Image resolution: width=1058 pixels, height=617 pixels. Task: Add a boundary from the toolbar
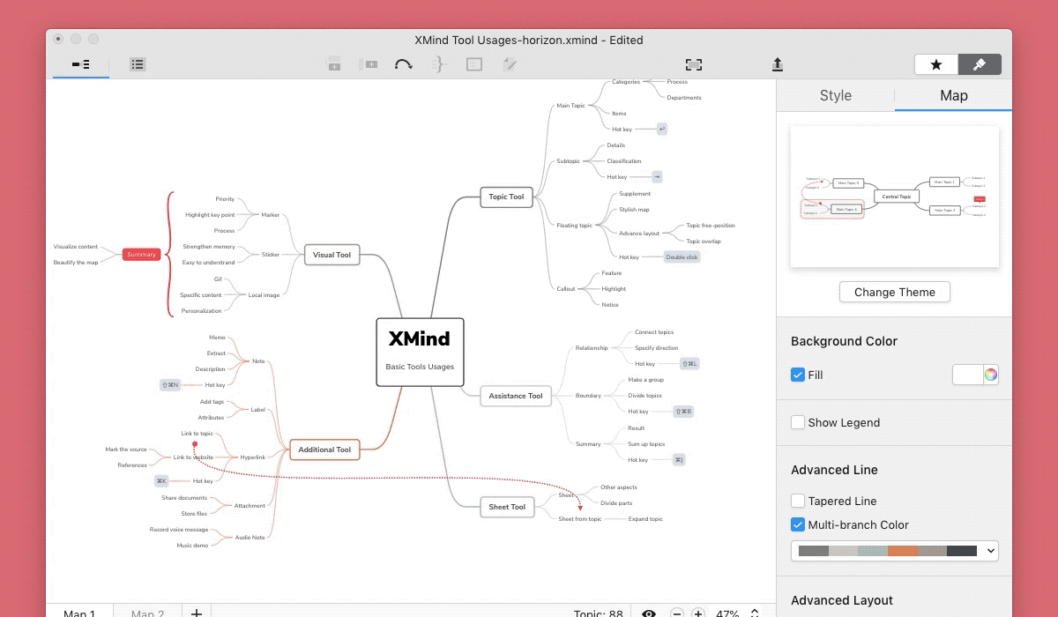coord(474,64)
